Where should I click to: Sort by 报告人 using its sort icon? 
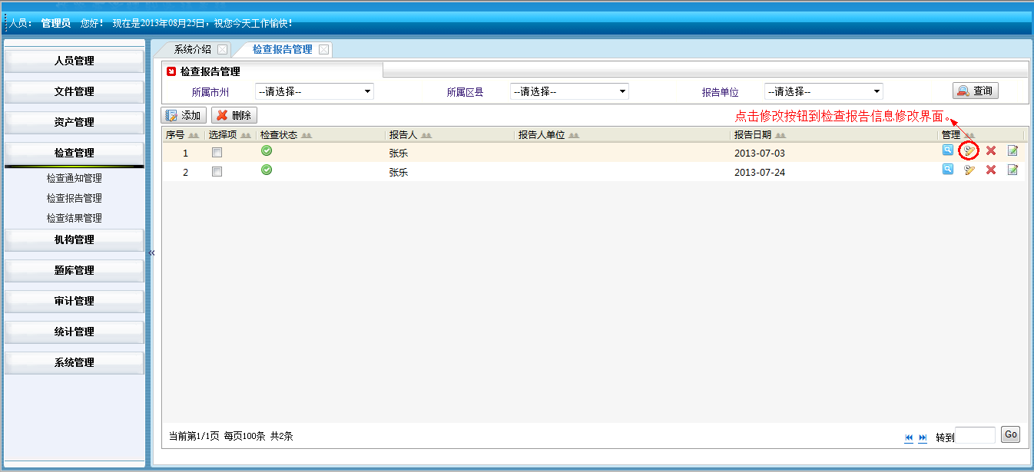pos(426,136)
